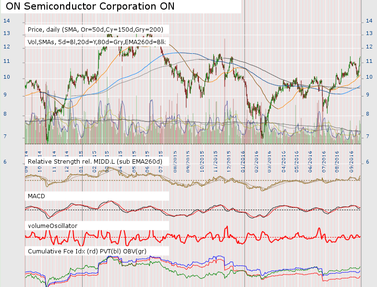Select price value 8 on left axis

[x=5, y=114]
